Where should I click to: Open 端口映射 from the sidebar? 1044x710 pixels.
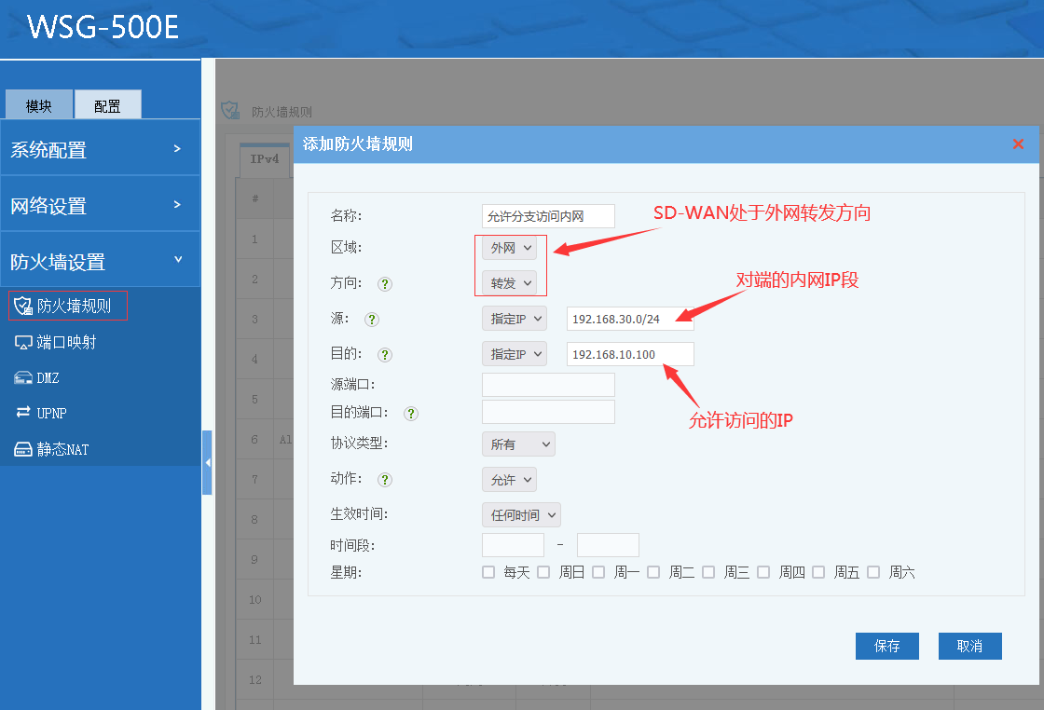point(65,342)
